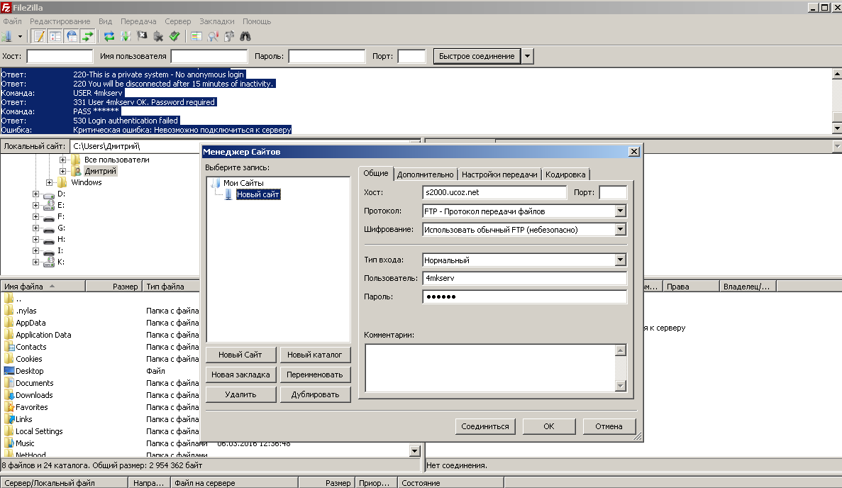842x488 pixels.
Task: Open the Помощь menu
Action: coord(257,21)
